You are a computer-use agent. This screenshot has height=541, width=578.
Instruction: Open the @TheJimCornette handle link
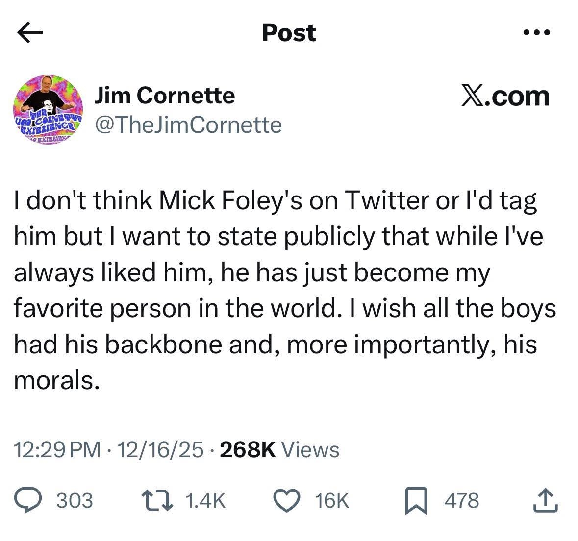tap(188, 125)
